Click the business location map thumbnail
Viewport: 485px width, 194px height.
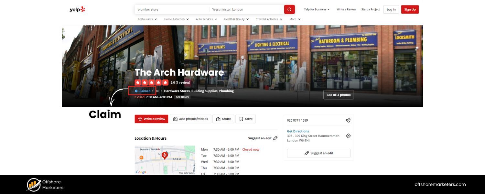pos(165,160)
